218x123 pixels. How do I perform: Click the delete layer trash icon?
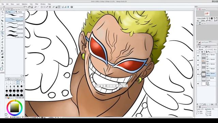coord(216,104)
